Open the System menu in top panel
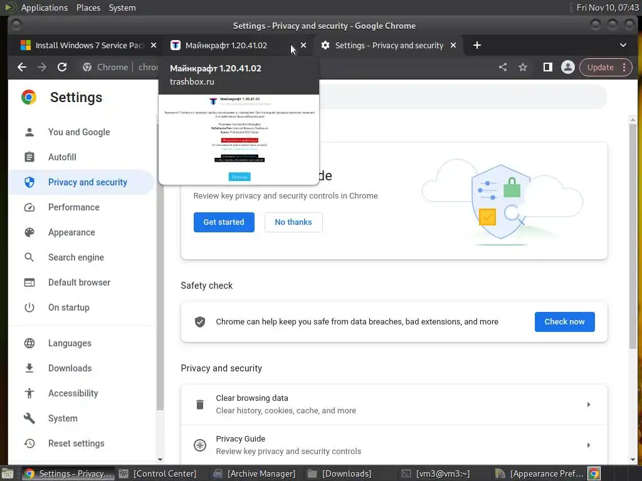This screenshot has width=642, height=481. pyautogui.click(x=122, y=8)
